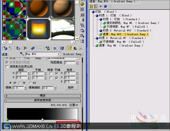170x131 pixels.
Task: Click the green start flag on gradient
Action: (7, 120)
